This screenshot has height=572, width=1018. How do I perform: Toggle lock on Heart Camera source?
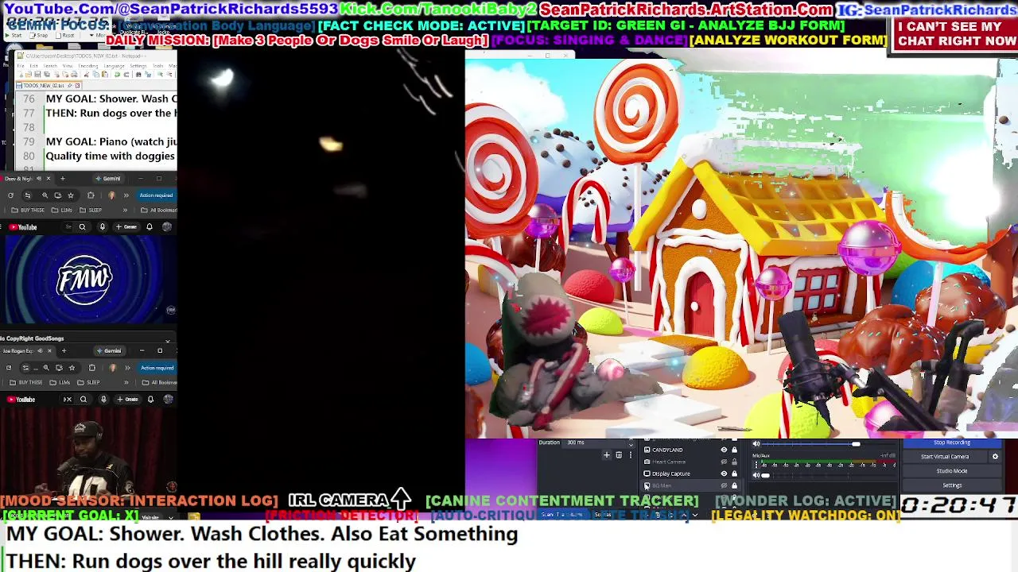pos(734,462)
